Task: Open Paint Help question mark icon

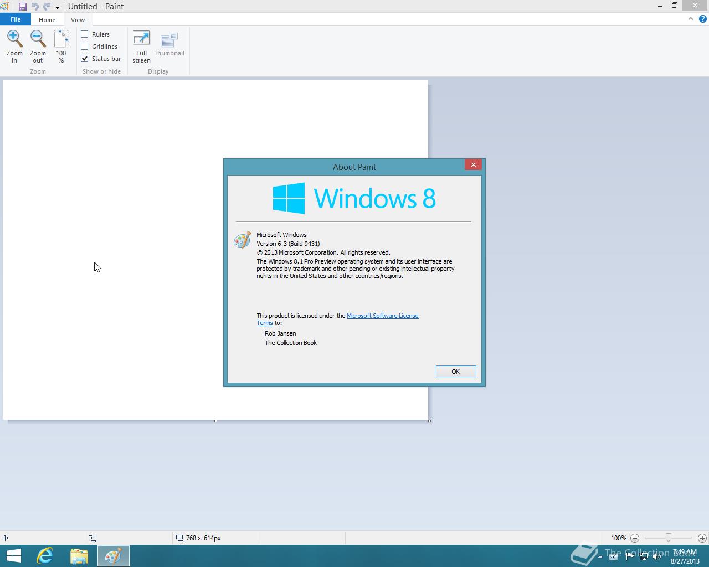Action: tap(702, 19)
